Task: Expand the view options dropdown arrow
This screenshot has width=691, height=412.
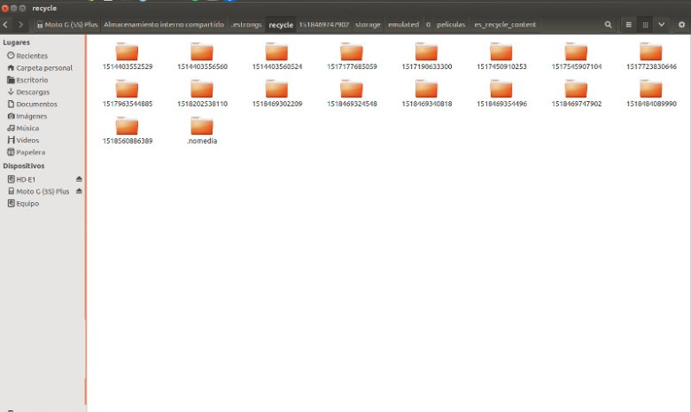Action: (x=661, y=25)
